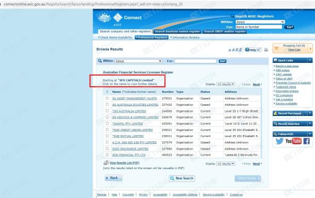Expand the Recent Purchases panel arrow
Viewport: 315px width, 198px height.
(310, 113)
